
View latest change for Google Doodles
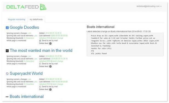[58, 38]
